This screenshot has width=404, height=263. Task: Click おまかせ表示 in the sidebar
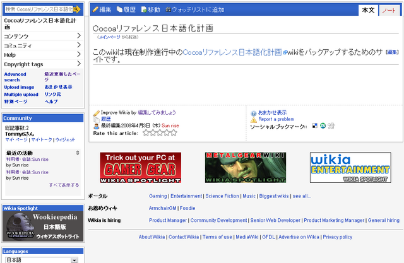(59, 87)
